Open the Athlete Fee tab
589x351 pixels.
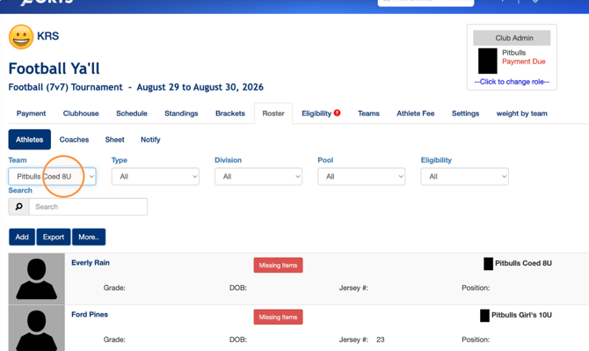coord(416,113)
